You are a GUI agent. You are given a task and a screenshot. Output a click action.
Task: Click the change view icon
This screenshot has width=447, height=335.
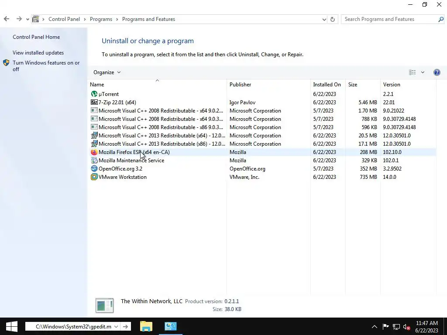(x=412, y=72)
